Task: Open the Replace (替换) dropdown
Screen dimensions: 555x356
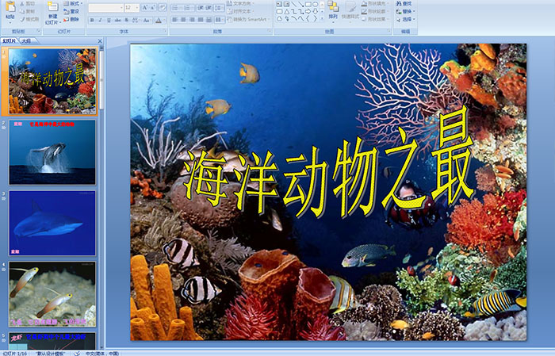Action: pyautogui.click(x=406, y=11)
